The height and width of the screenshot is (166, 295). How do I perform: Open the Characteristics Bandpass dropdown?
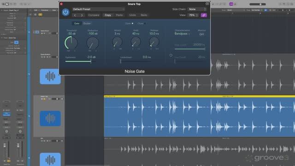click(x=182, y=34)
